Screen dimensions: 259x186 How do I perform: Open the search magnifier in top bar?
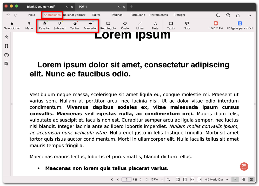218,15
